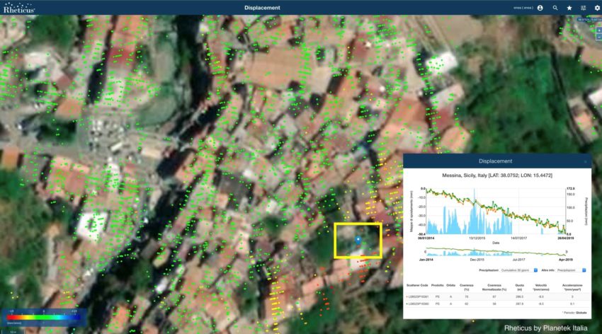Zoom out the map with minus button
This screenshot has width=602, height=334.
point(598,41)
